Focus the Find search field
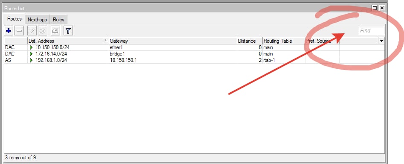This screenshot has width=404, height=164. 371,31
